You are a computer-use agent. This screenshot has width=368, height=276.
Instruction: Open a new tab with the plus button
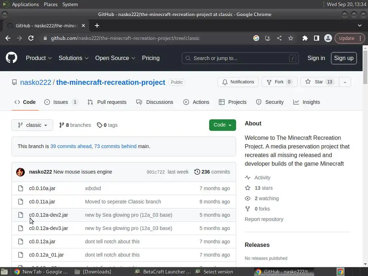click(97, 26)
